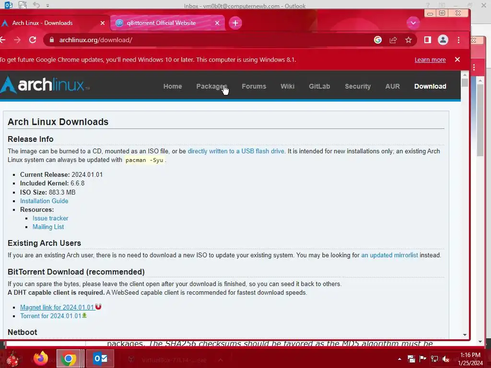Open the Installation Guide link

44,201
